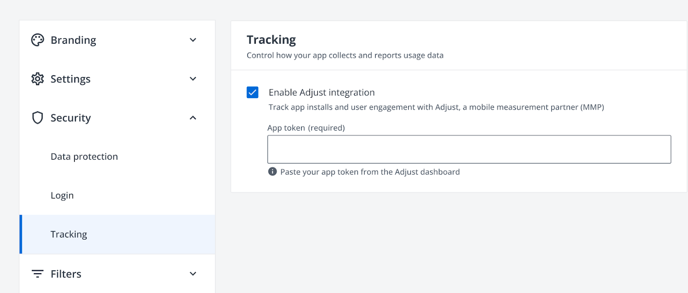688x293 pixels.
Task: Click the Settings menu label
Action: tap(71, 79)
